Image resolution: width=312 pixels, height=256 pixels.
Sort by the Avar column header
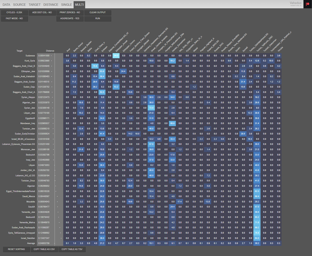(x=68, y=49)
